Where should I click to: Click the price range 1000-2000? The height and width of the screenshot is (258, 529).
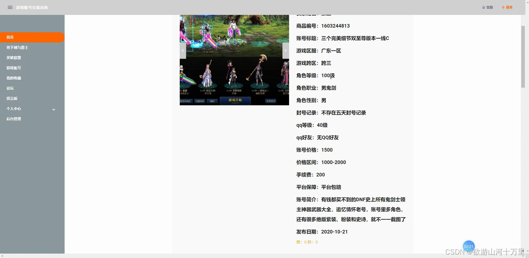[x=334, y=162]
